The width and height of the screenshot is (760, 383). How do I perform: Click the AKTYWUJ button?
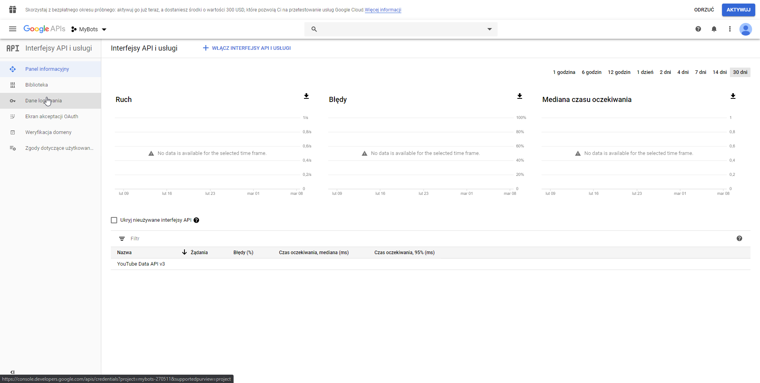738,10
